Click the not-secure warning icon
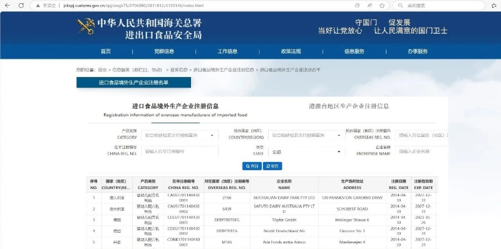The height and width of the screenshot is (249, 501). click(x=38, y=6)
